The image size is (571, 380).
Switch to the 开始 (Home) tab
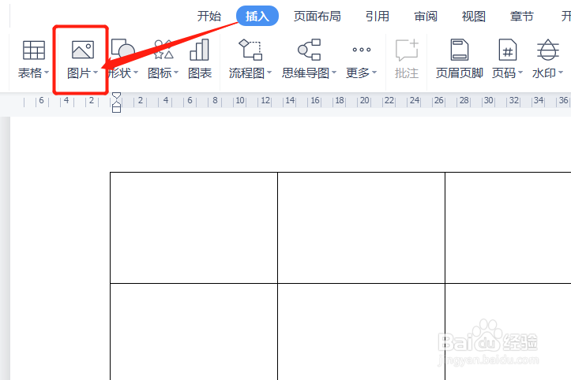[x=209, y=17]
